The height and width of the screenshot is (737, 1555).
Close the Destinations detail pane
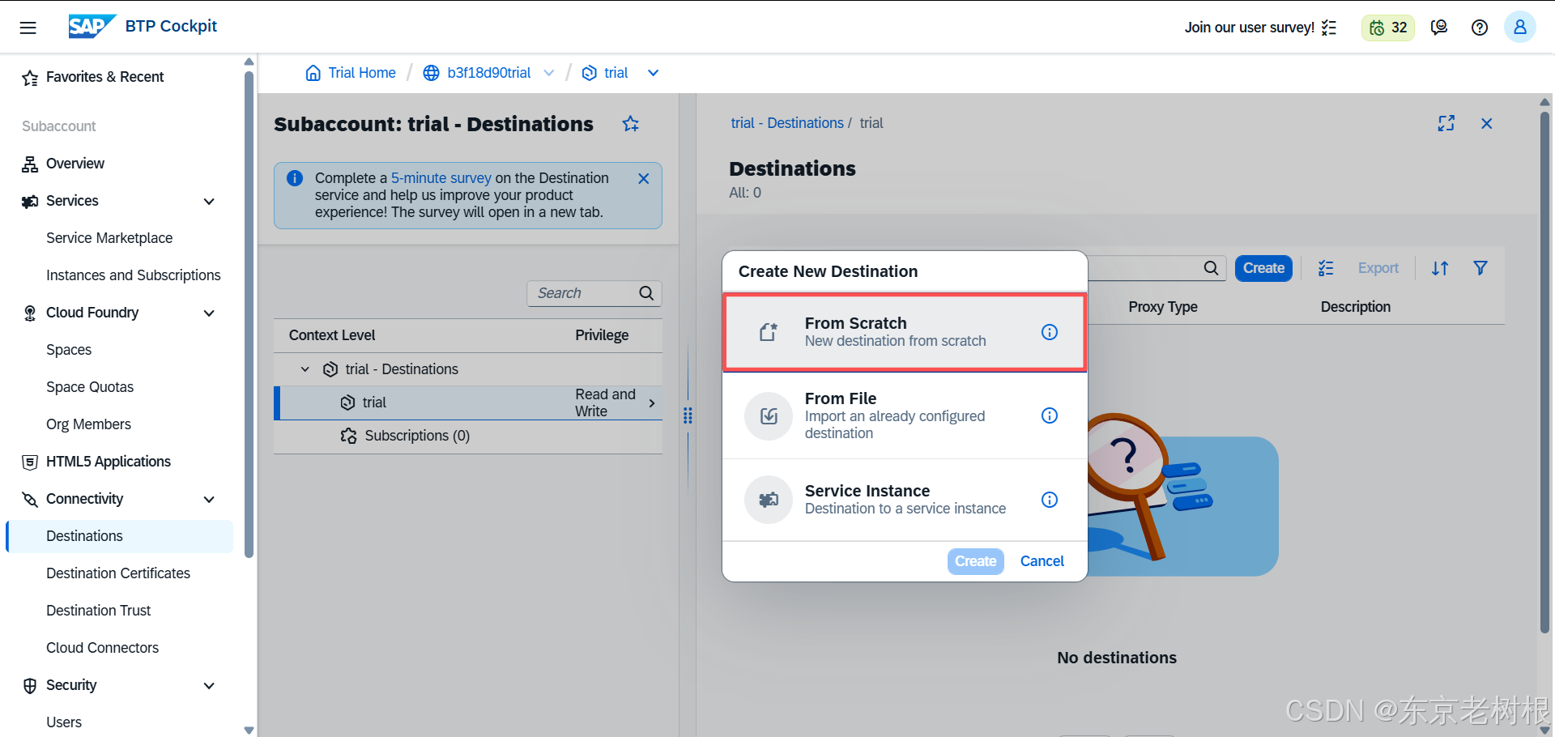point(1487,123)
